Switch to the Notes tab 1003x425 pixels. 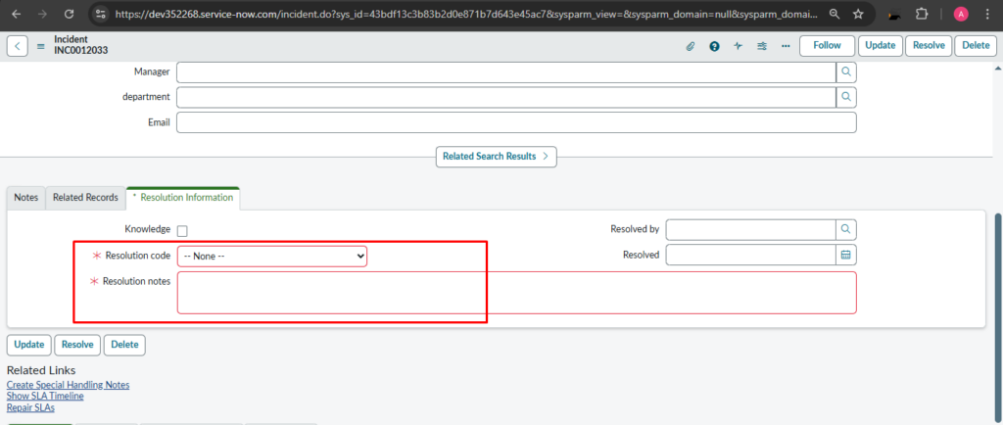[26, 198]
